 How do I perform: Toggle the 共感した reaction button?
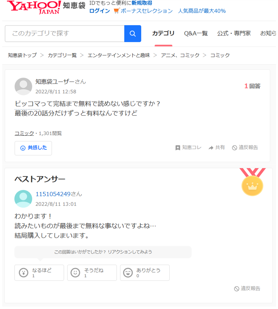tap(33, 148)
